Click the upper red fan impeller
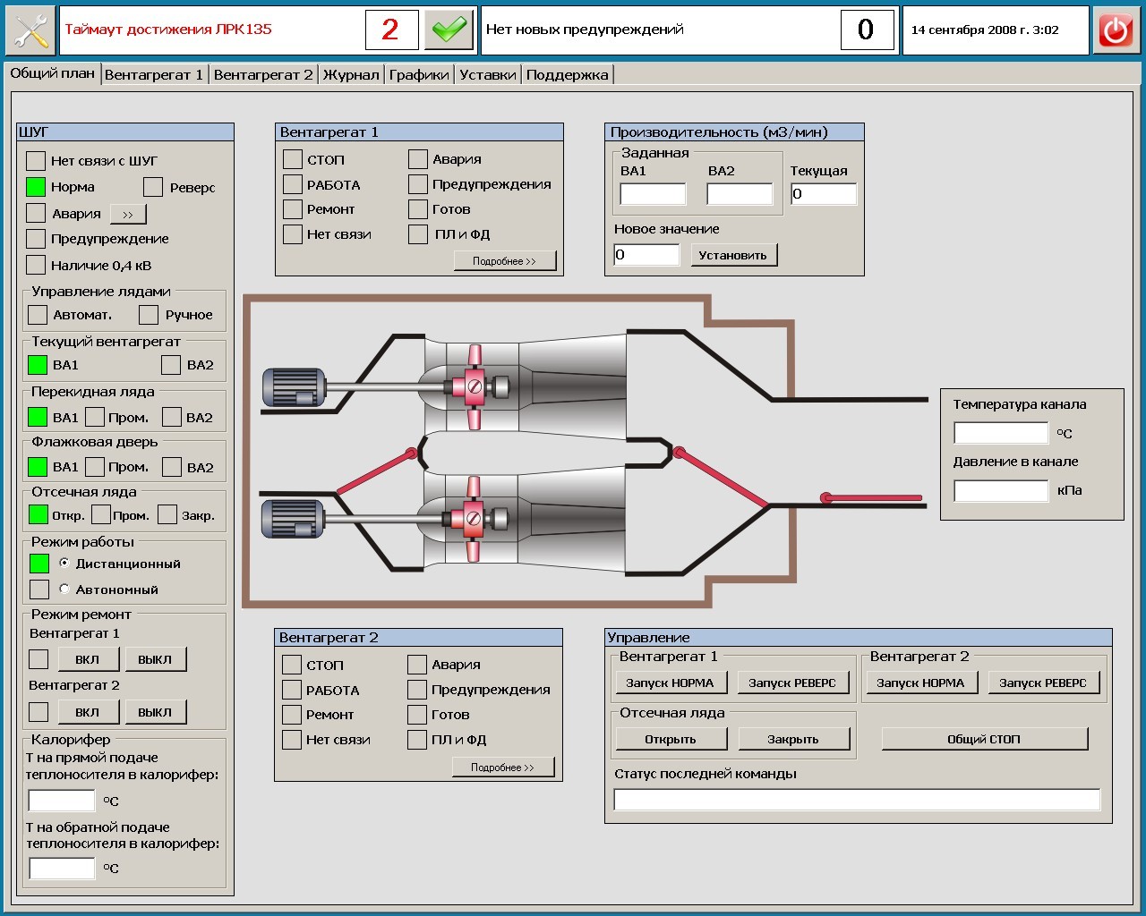 (474, 387)
